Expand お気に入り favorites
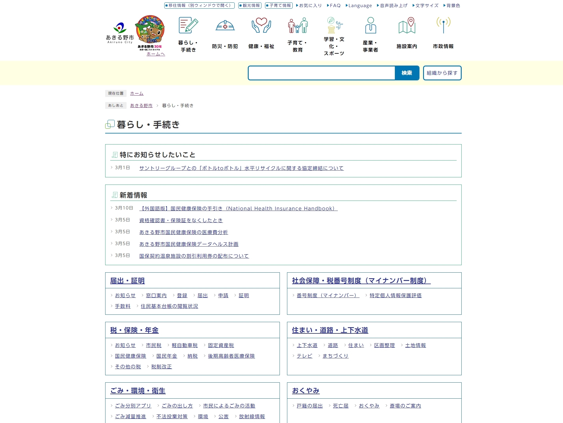The image size is (563, 423). pos(309,5)
